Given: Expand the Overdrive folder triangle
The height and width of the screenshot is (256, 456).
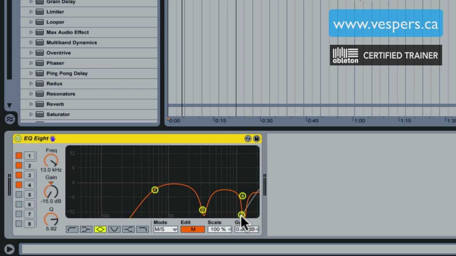Looking at the screenshot, I should click(31, 53).
